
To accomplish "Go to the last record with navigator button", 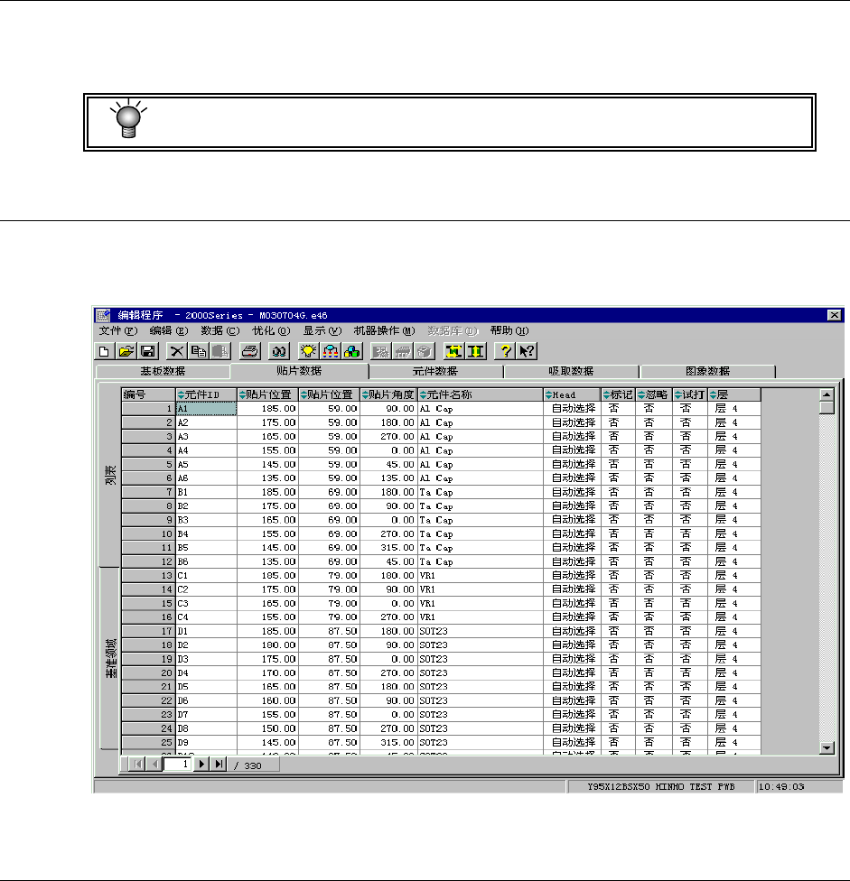I will click(x=218, y=765).
